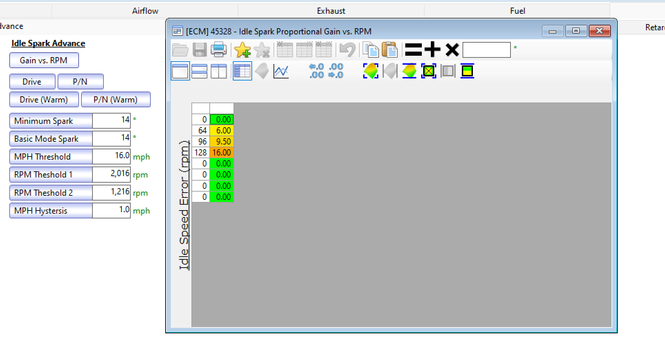Image resolution: width=665 pixels, height=355 pixels.
Task: Click the paste clipboard icon
Action: [x=390, y=50]
